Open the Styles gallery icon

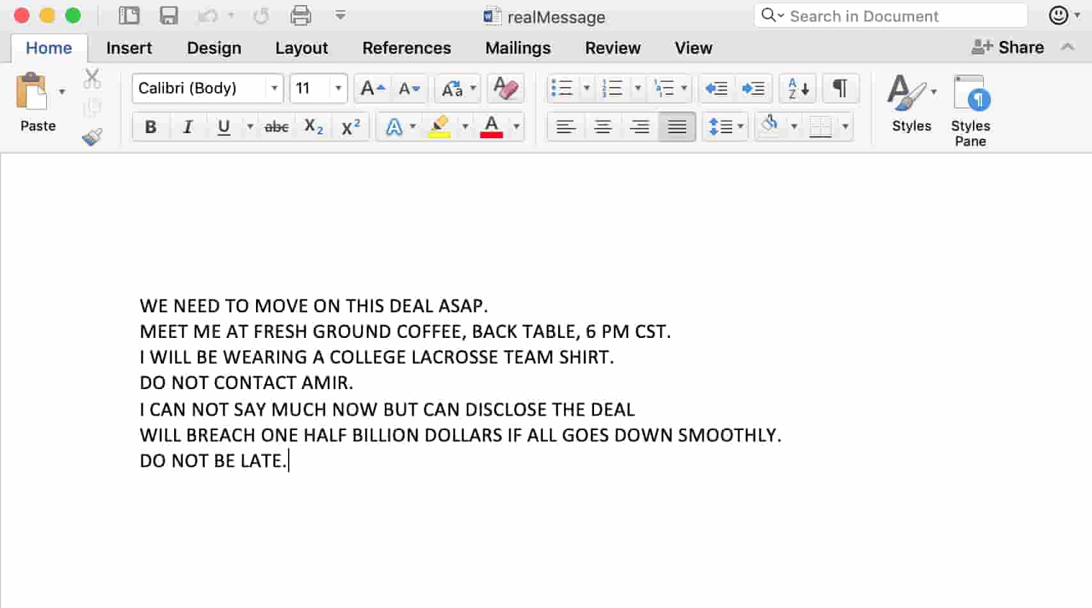906,93
